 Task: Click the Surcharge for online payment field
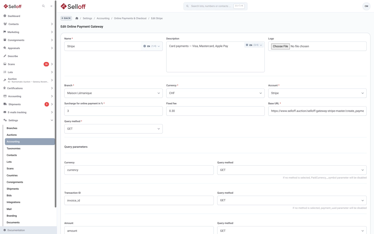(x=113, y=111)
